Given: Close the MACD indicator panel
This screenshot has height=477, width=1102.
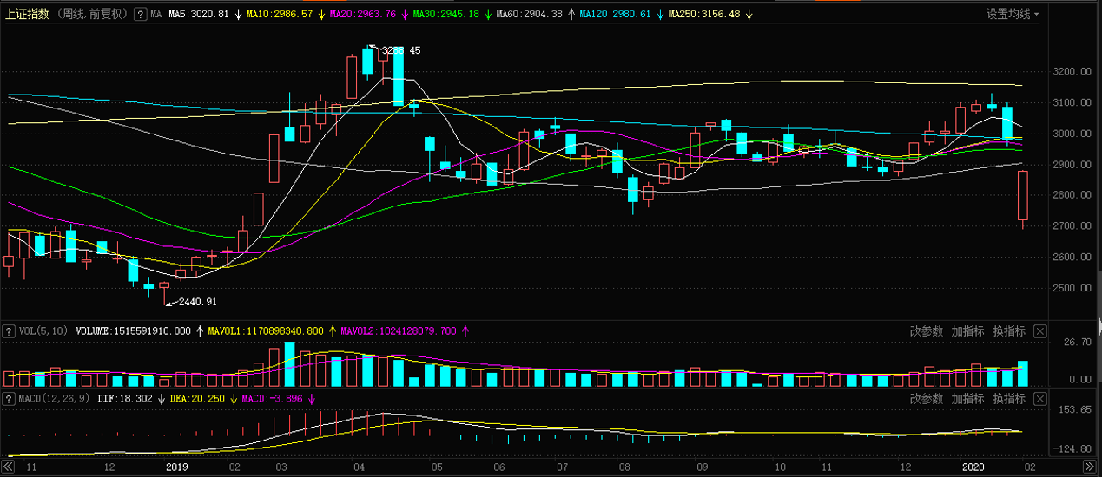Looking at the screenshot, I should (x=1040, y=399).
